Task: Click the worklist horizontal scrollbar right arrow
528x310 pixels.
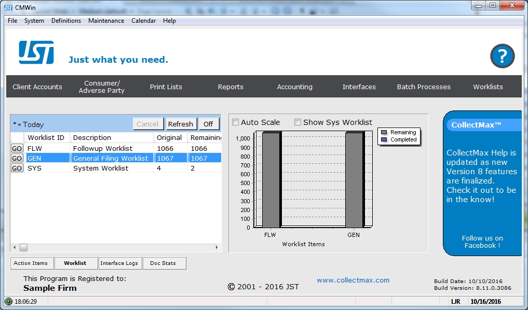Action: (x=217, y=248)
